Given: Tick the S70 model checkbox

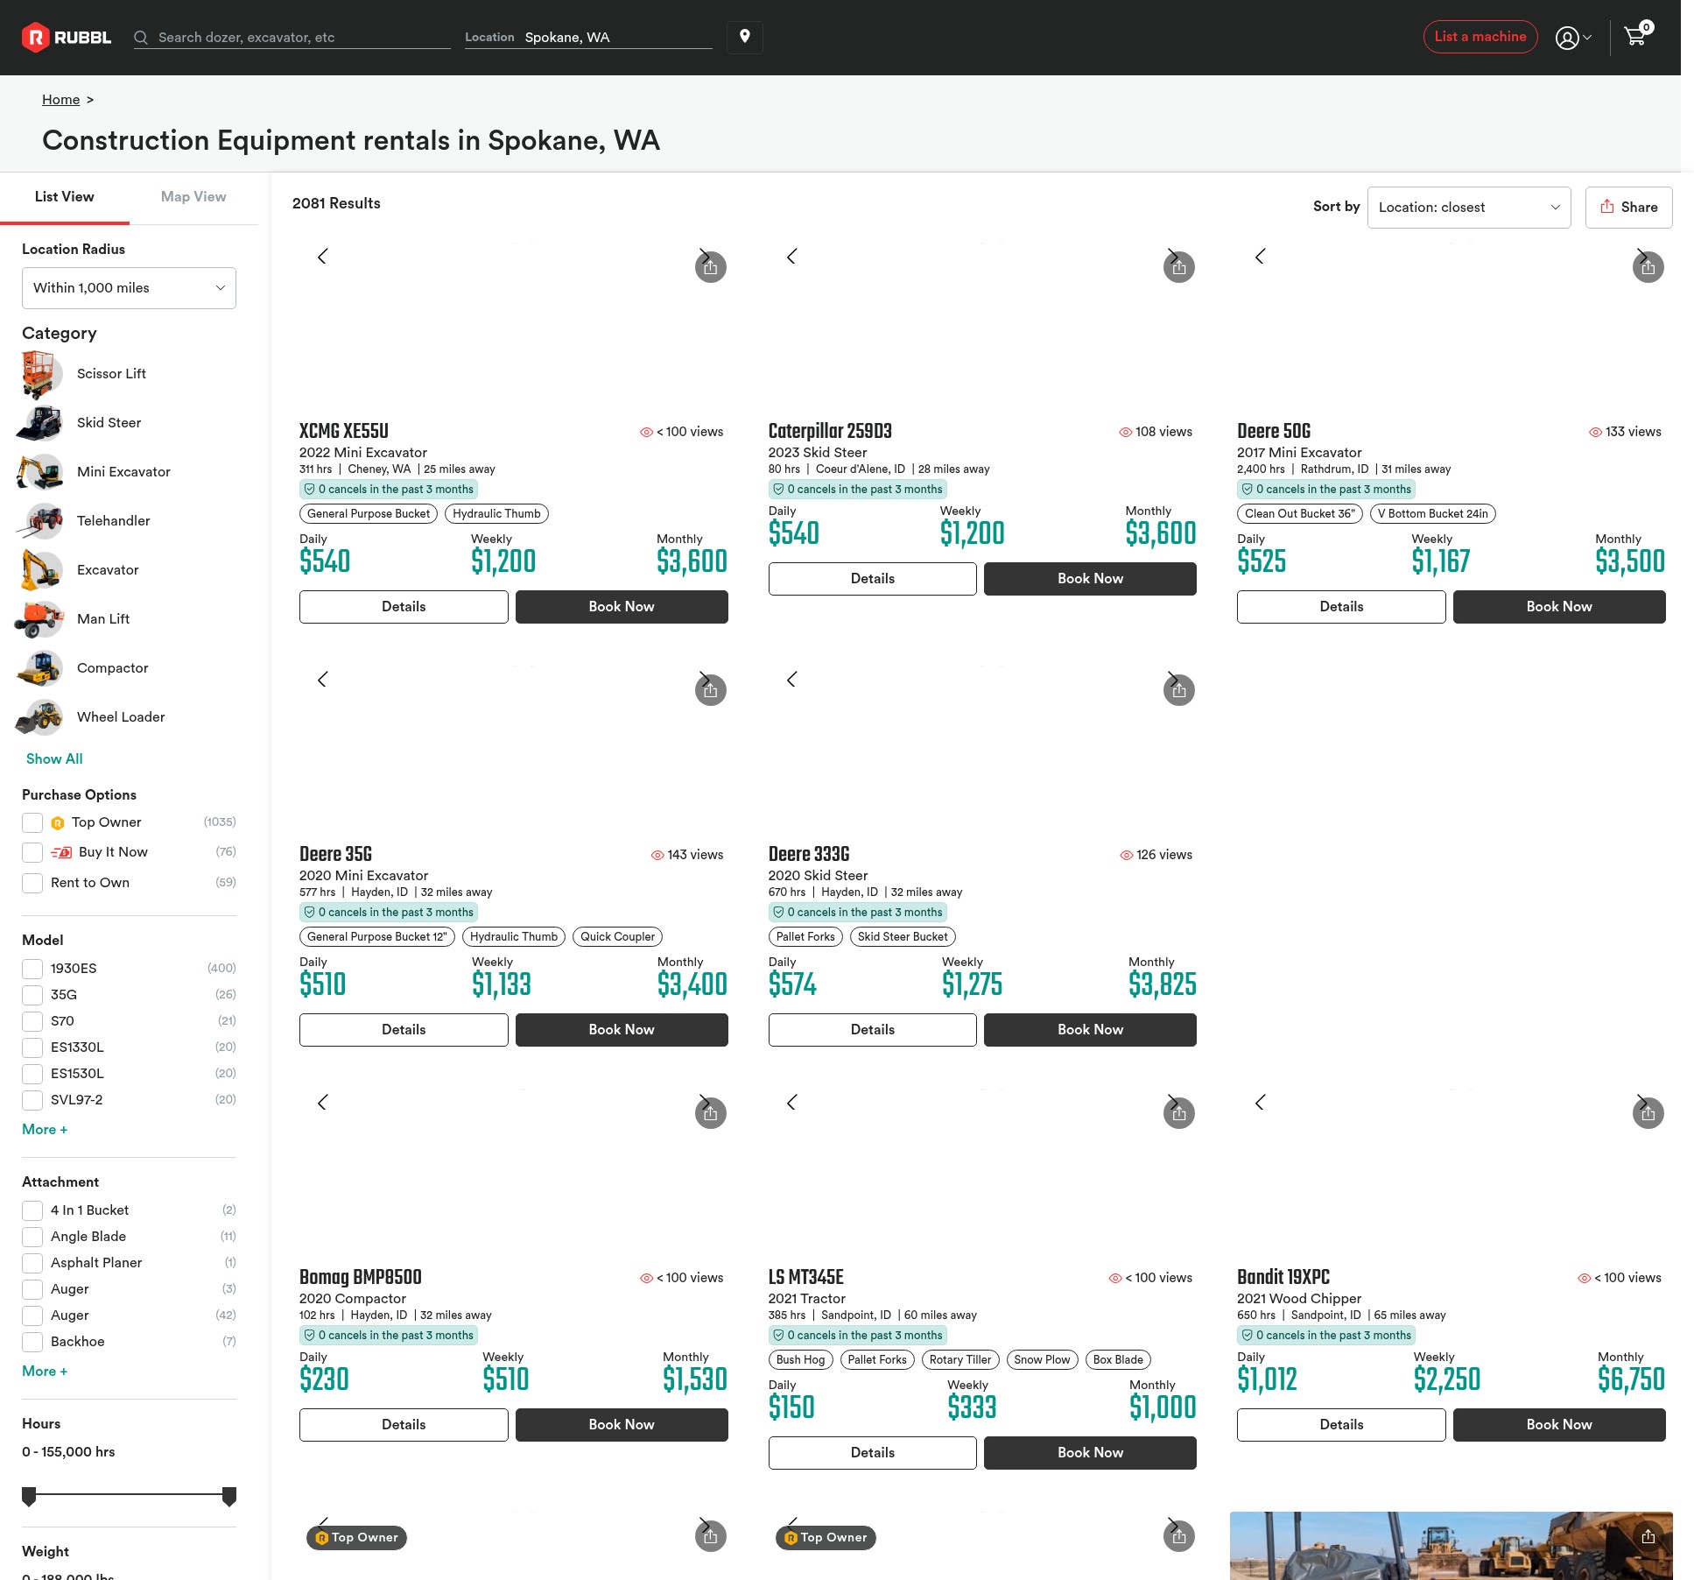Looking at the screenshot, I should 32,1021.
